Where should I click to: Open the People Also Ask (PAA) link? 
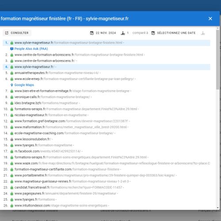(x=31, y=49)
